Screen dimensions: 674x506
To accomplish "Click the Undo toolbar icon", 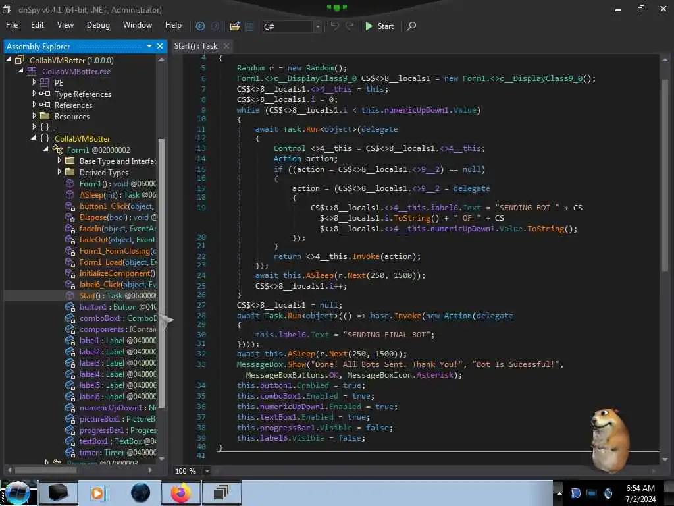I will pos(334,26).
